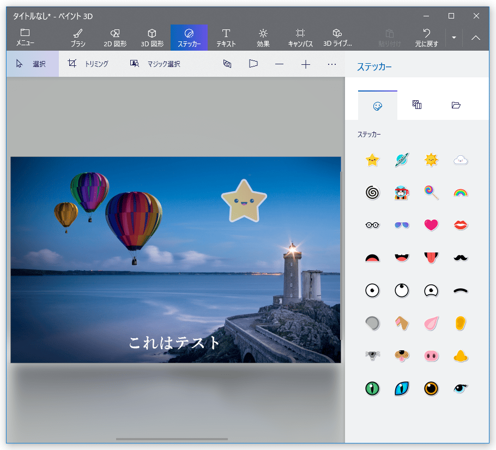Pick the pink pig snout sticker
Image resolution: width=496 pixels, height=450 pixels.
(x=431, y=356)
